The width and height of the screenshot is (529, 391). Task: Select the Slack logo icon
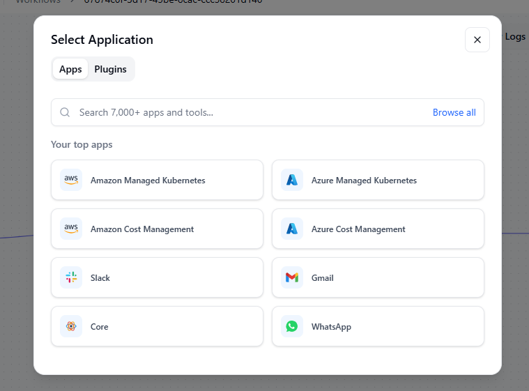(x=71, y=277)
